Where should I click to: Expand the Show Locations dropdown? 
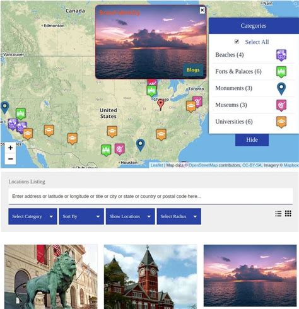click(131, 216)
